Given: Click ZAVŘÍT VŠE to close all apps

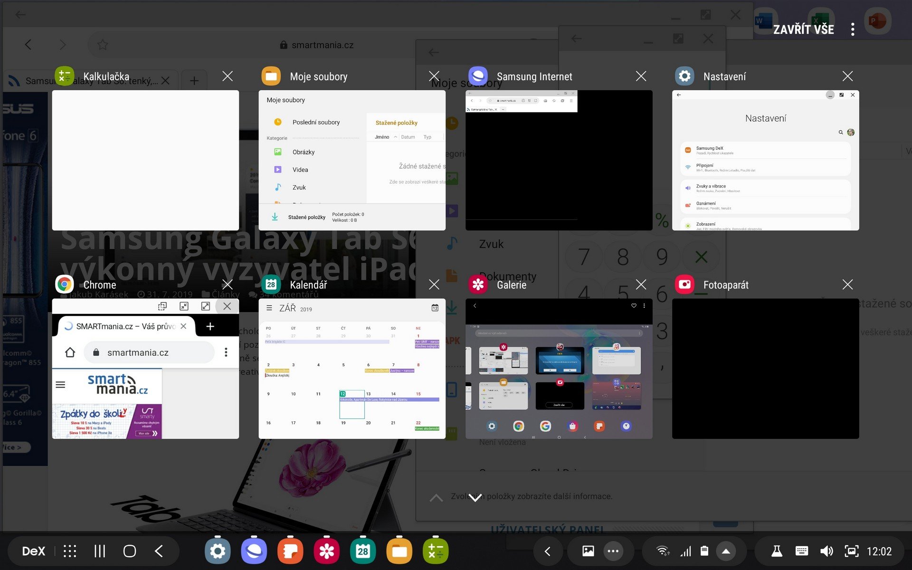Looking at the screenshot, I should [803, 29].
